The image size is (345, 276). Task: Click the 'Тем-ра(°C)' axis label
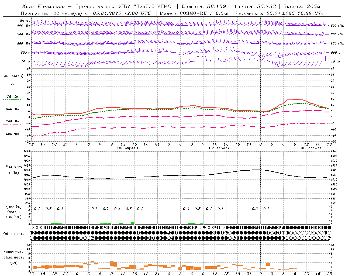coord(13,76)
